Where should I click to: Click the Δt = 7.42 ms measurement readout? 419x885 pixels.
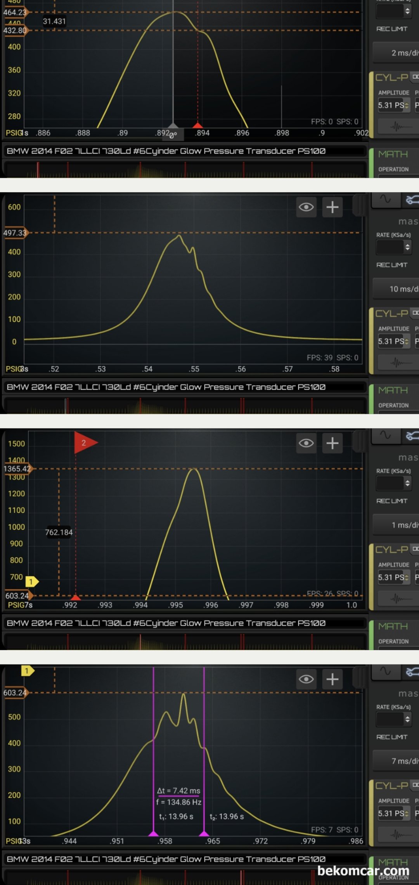click(179, 791)
